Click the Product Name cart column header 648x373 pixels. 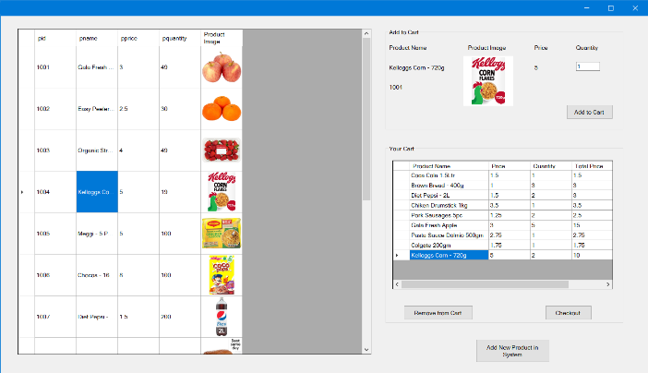448,166
